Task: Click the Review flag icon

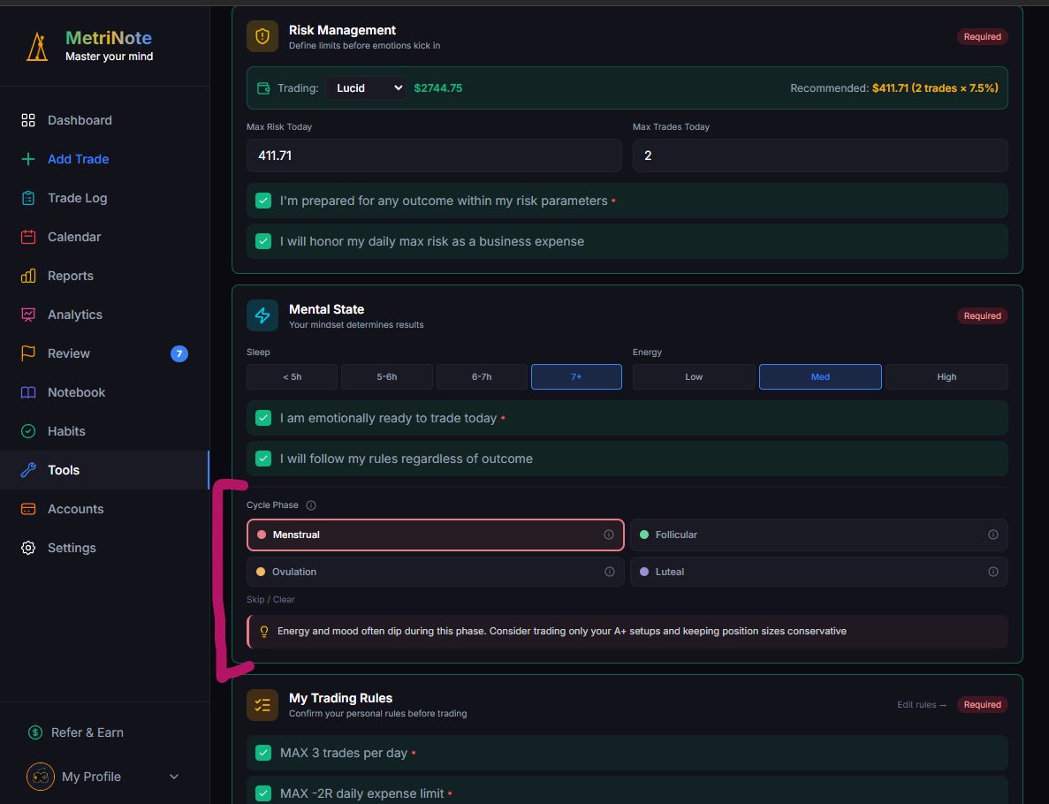Action: pos(28,353)
